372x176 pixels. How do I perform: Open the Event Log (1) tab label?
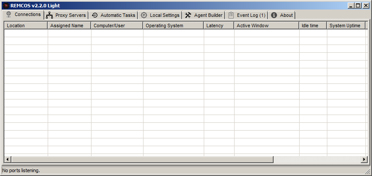pos(251,15)
